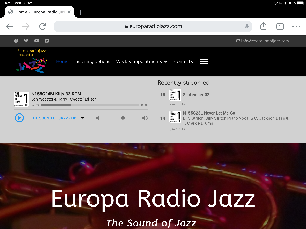Image resolution: width=306 pixels, height=229 pixels.
Task: Click the volume slider knob
Action: [123, 118]
